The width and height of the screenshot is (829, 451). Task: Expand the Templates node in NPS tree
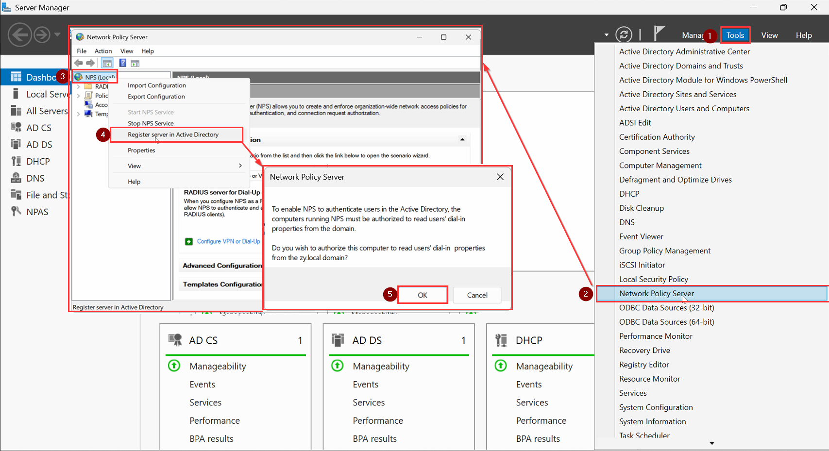(79, 114)
